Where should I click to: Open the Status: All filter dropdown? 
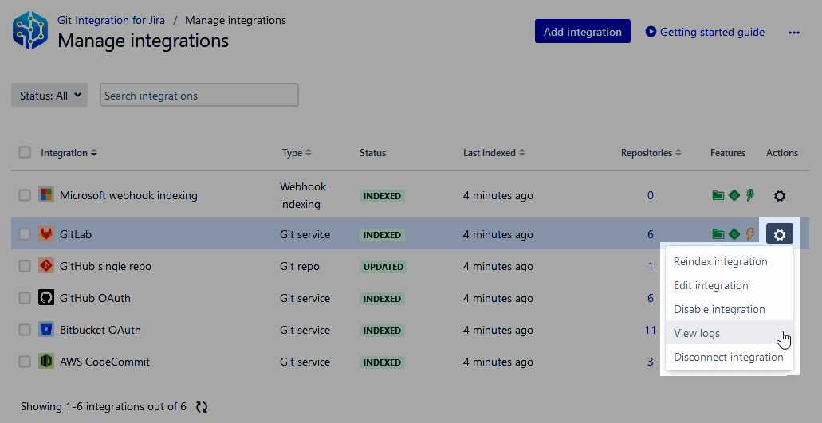click(x=50, y=96)
